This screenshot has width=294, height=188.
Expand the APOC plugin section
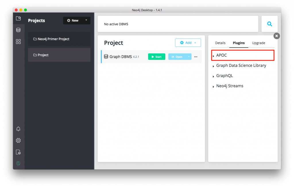(221, 55)
